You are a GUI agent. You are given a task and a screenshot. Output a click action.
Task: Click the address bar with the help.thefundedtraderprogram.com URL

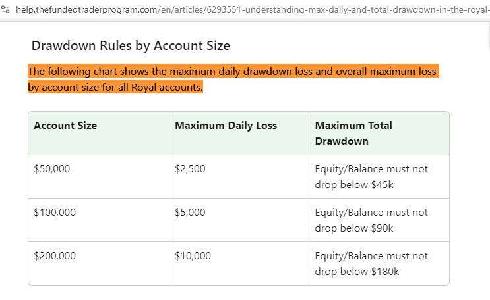tap(251, 11)
